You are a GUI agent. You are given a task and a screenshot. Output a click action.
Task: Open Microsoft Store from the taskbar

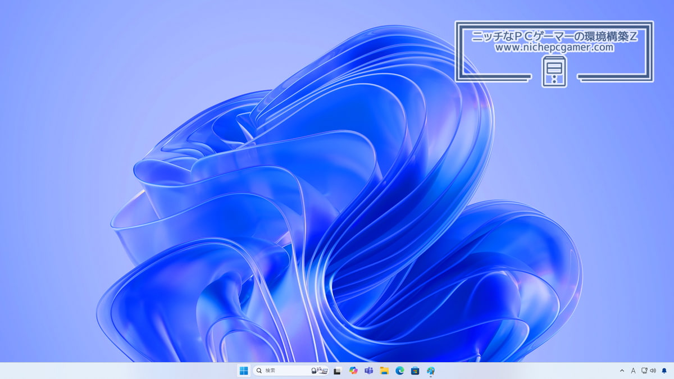pos(415,371)
